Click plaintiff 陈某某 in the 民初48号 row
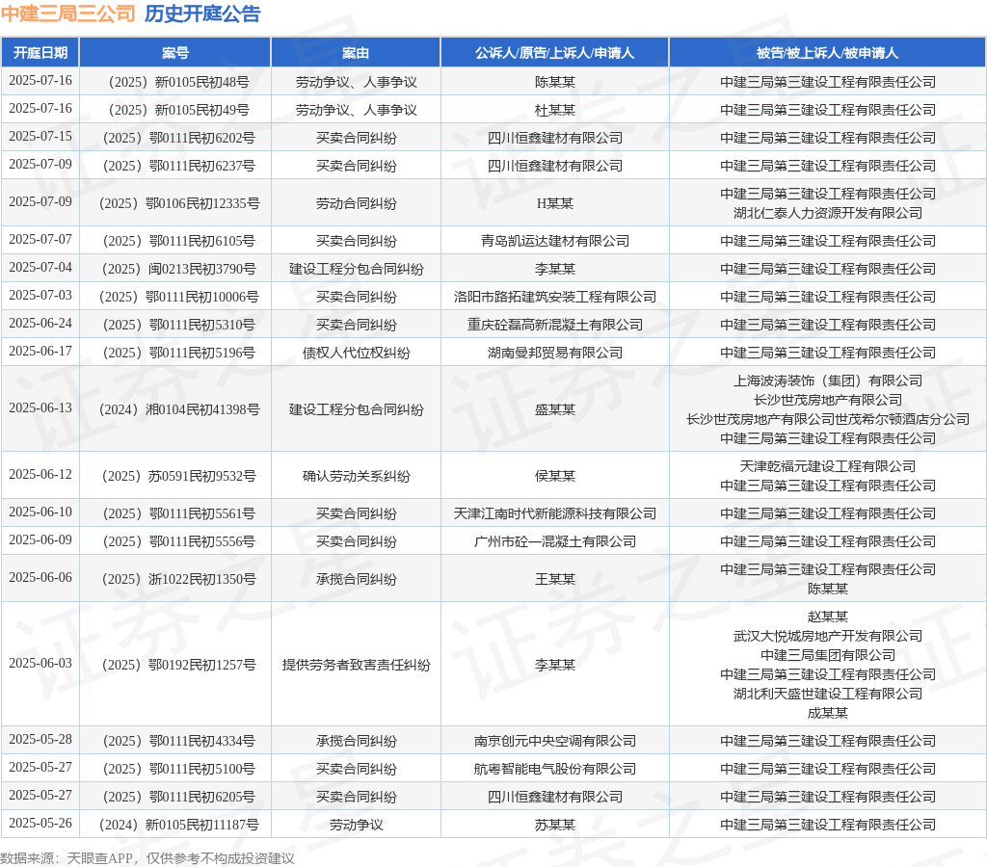Screen dimensions: 987x867 [554, 82]
